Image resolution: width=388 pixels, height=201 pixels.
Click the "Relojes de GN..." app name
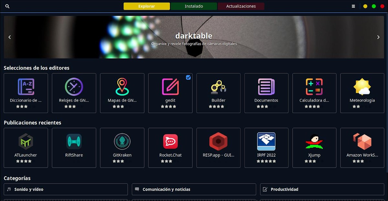coord(74,100)
